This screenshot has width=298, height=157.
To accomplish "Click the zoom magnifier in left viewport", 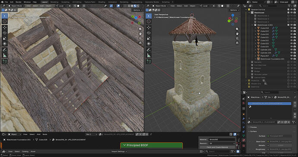I will click(140, 29).
